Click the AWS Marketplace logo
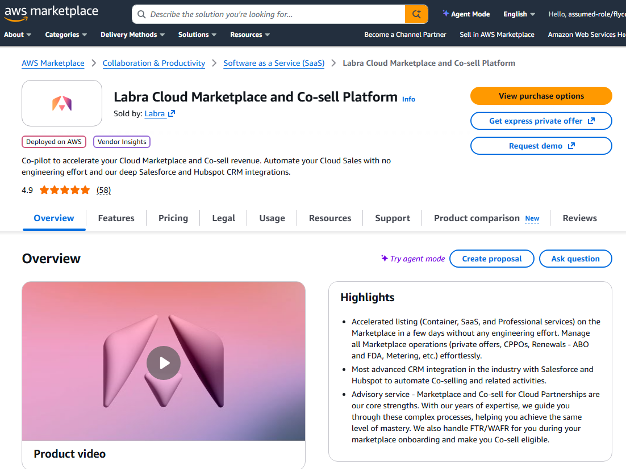 coord(51,14)
